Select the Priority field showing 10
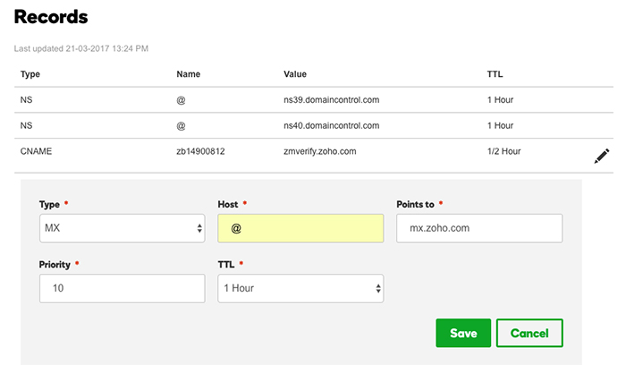 point(123,288)
